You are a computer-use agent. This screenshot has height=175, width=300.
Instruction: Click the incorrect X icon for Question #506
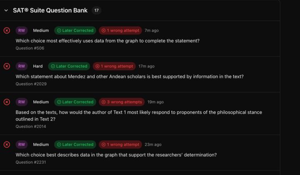(x=7, y=30)
